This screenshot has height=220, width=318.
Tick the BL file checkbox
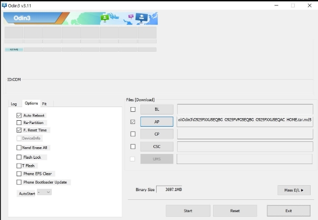pyautogui.click(x=133, y=109)
